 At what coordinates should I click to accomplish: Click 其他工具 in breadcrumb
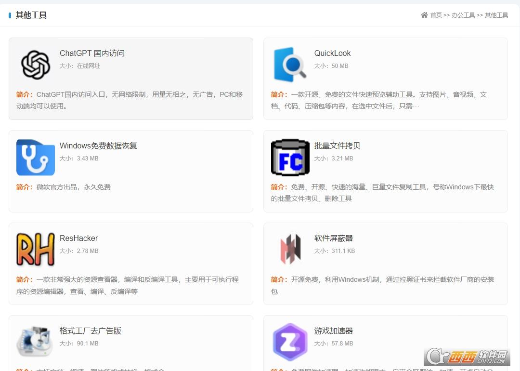[x=496, y=15]
